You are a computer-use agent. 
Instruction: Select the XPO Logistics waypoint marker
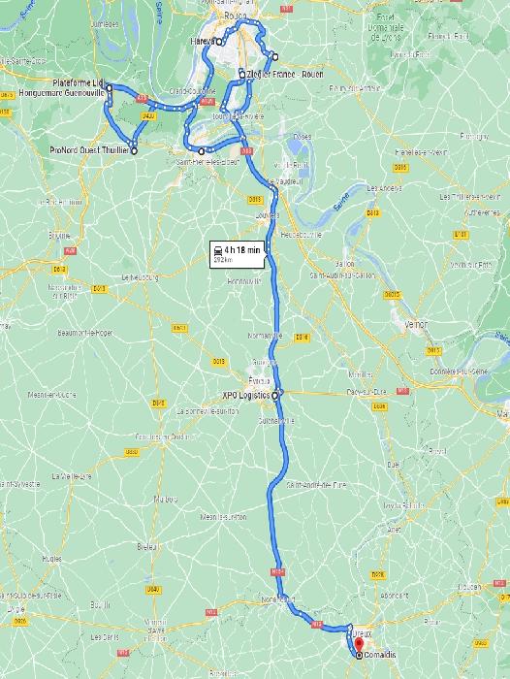click(275, 396)
